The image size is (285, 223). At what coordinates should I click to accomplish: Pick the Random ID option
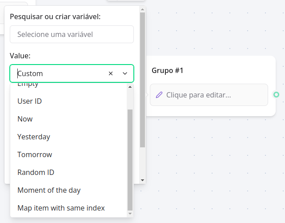click(69, 172)
